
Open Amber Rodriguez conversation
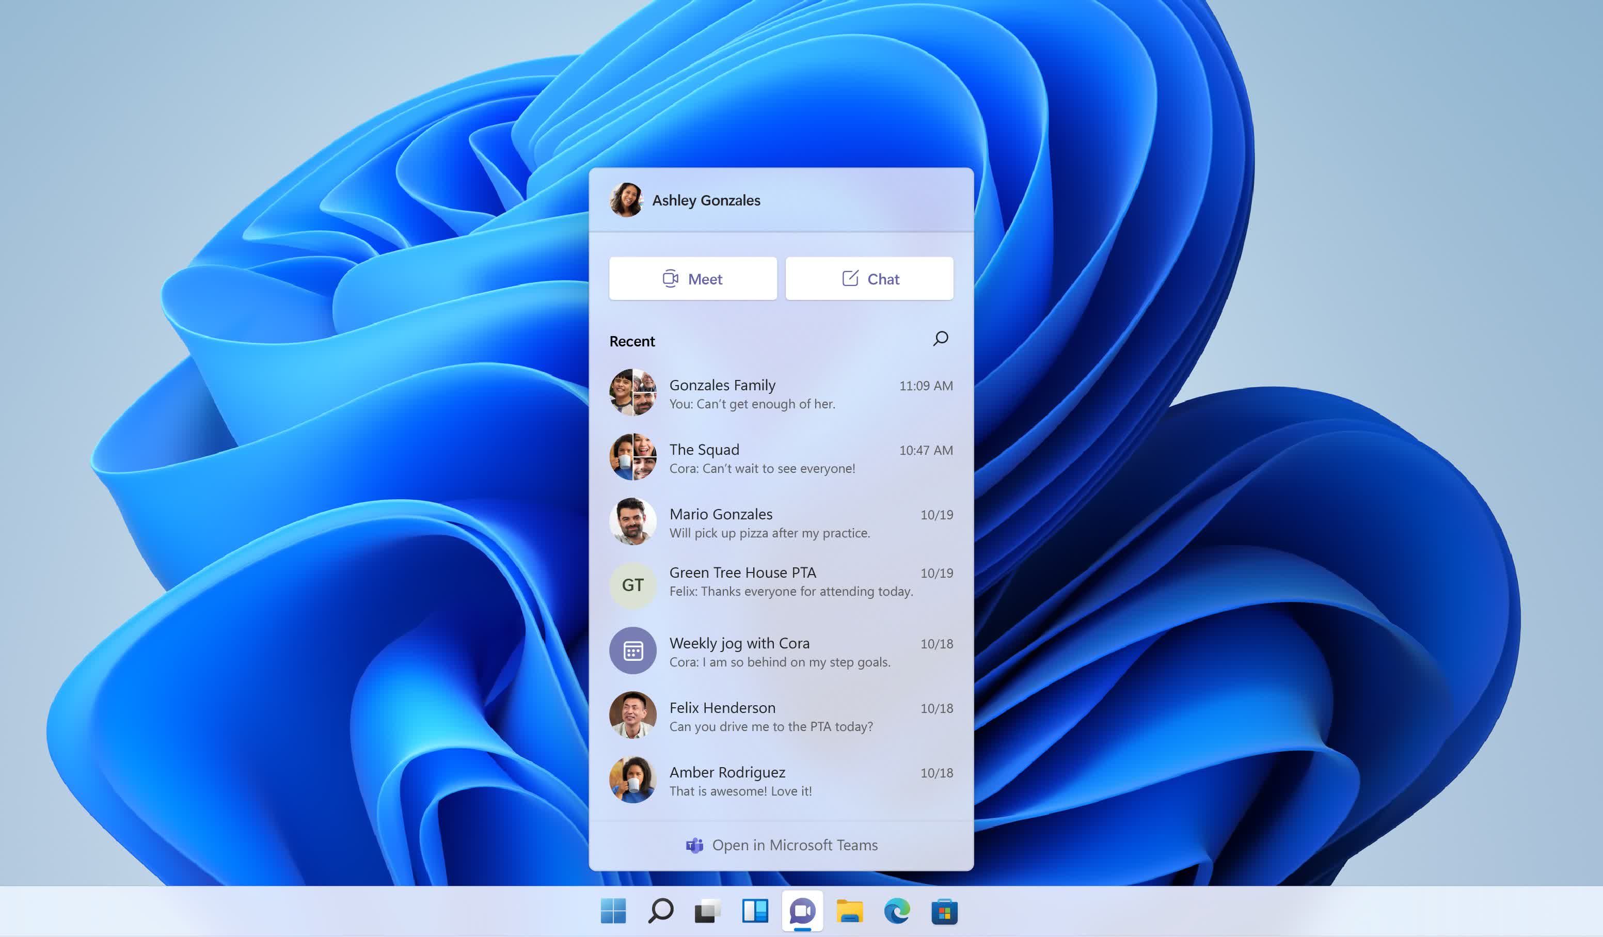point(781,781)
